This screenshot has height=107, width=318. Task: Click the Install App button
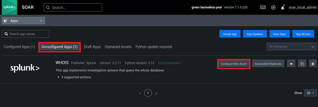coord(230,34)
